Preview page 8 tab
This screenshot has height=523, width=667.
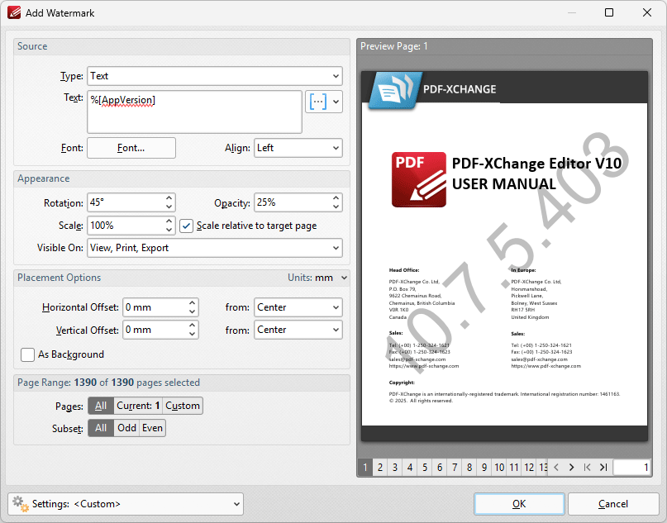pyautogui.click(x=469, y=468)
